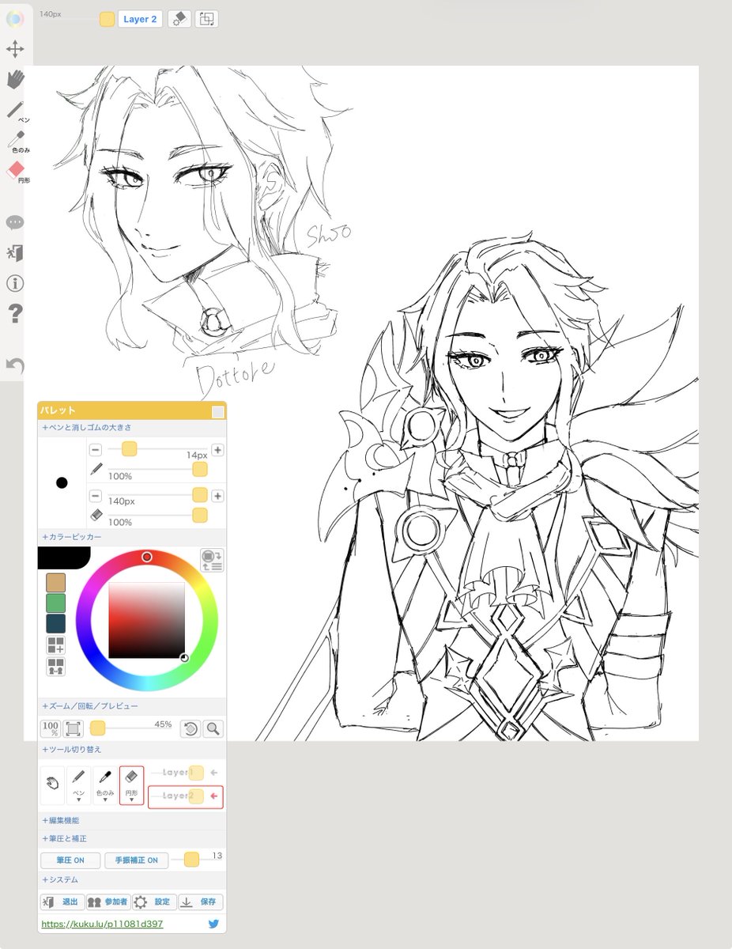Open the 色のみ eyedropper dropdown in the palette
The height and width of the screenshot is (949, 732).
(105, 785)
